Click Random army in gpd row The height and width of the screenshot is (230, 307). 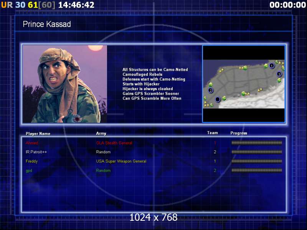tap(103, 171)
